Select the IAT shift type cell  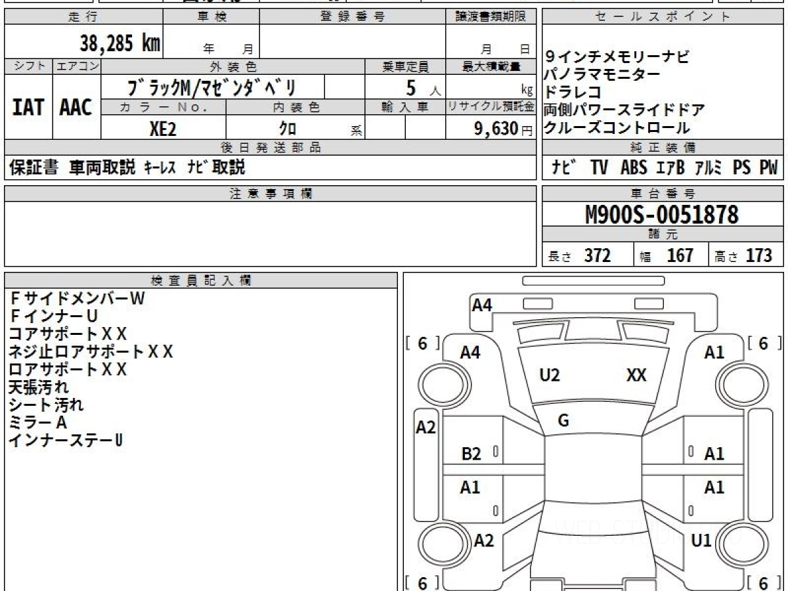[28, 108]
